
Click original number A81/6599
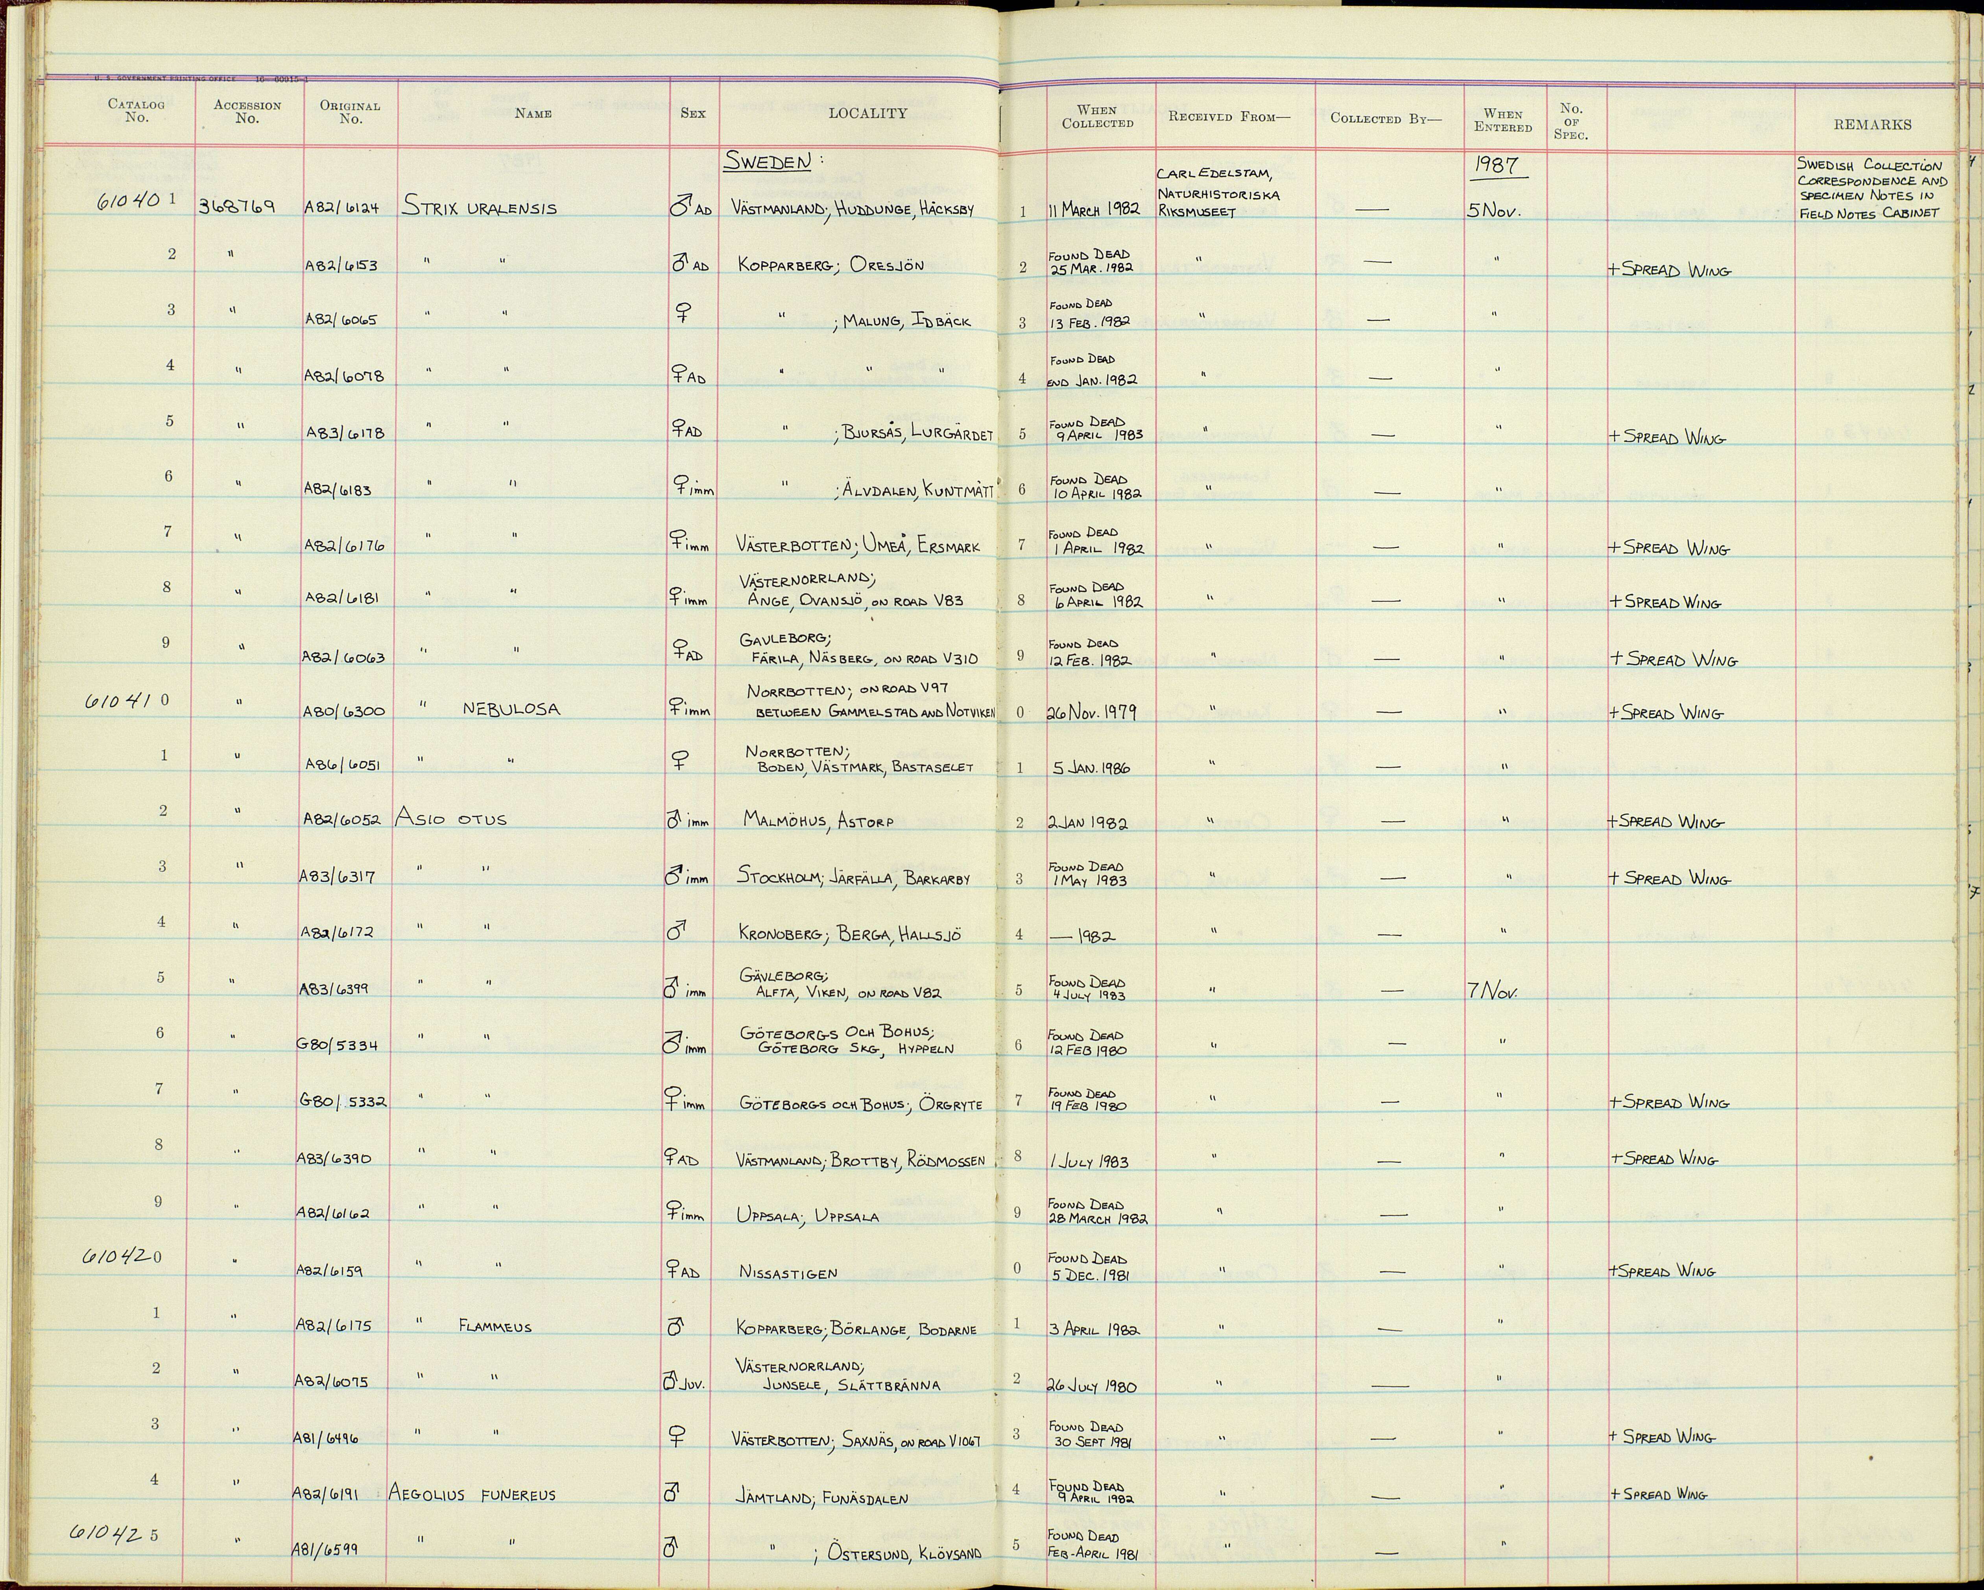(326, 1549)
